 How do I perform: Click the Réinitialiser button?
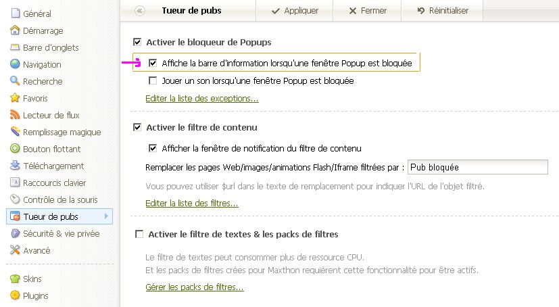(x=443, y=11)
